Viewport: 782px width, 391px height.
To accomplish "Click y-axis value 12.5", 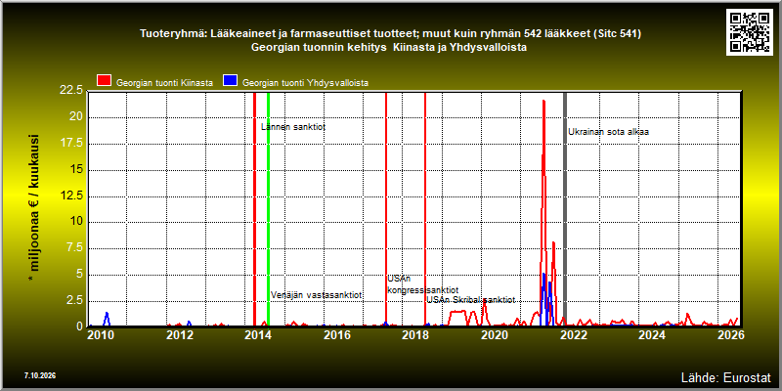I will (71, 195).
